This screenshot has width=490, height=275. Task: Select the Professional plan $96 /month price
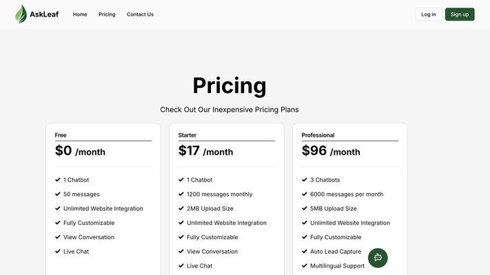click(331, 151)
